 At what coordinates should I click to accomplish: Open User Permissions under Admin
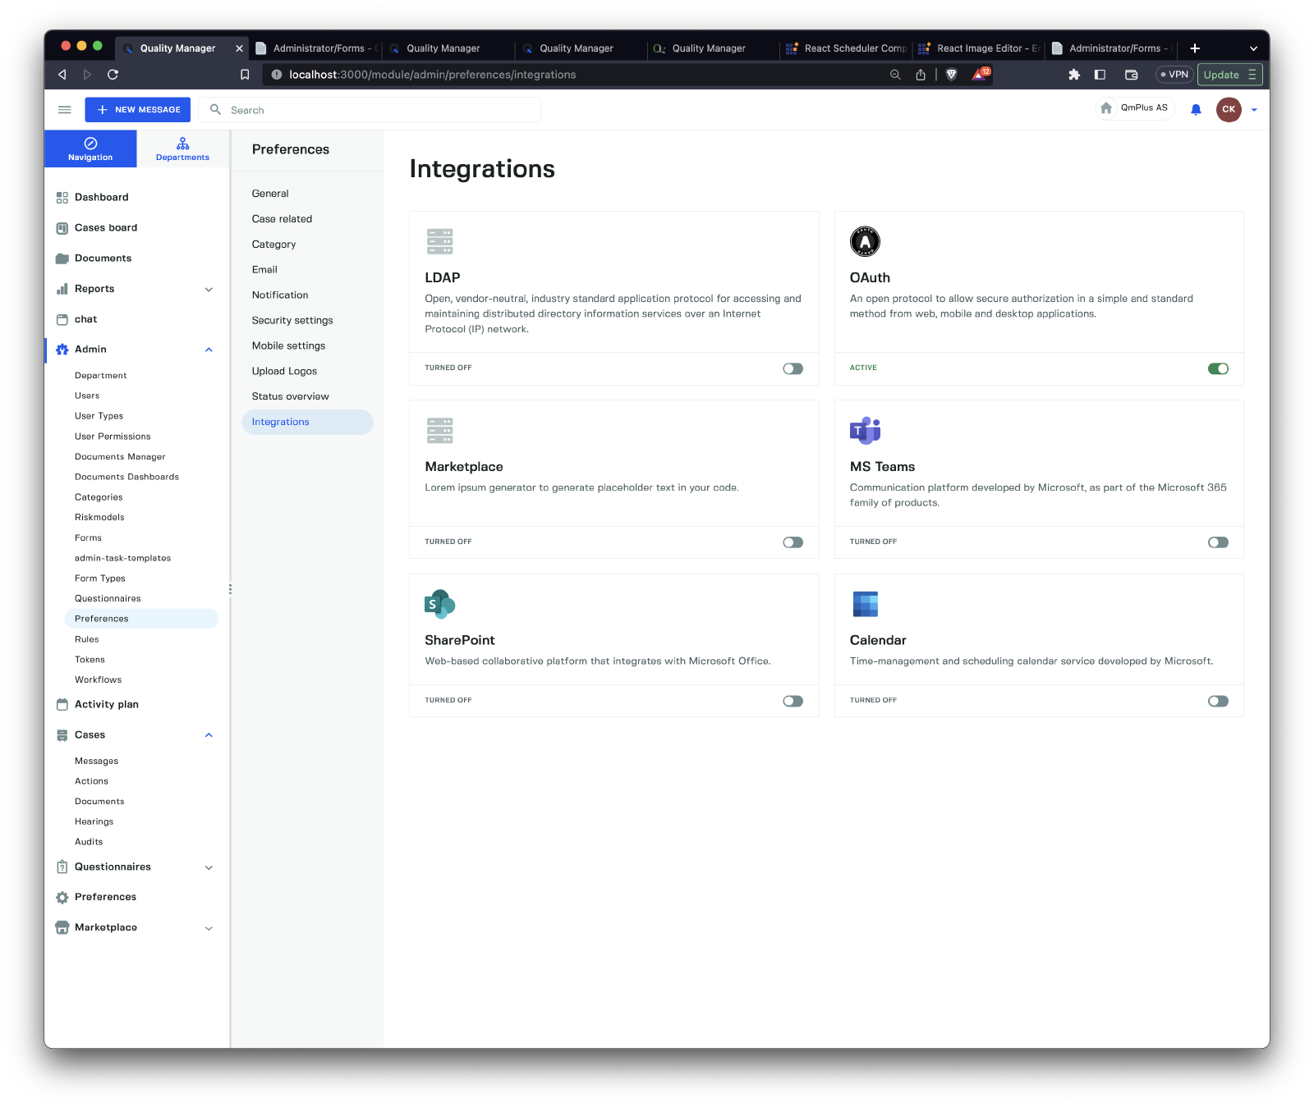113,437
